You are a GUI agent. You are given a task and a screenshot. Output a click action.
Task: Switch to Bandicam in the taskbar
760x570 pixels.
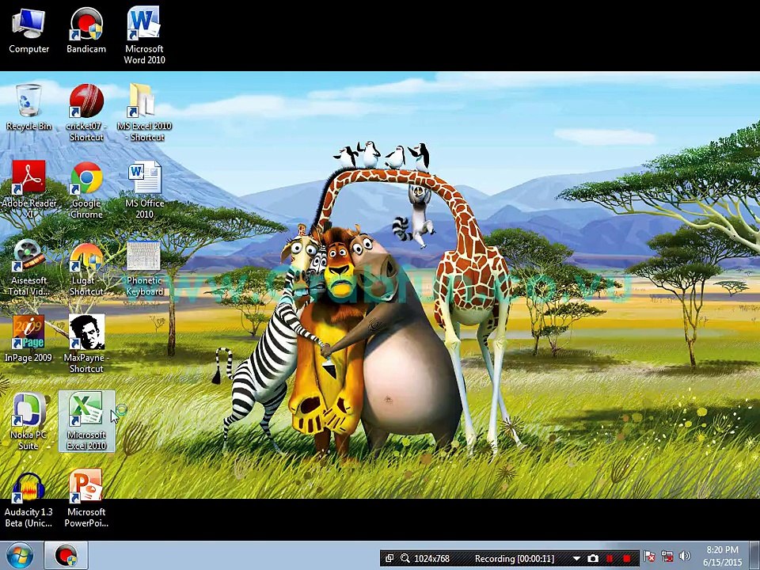point(66,556)
